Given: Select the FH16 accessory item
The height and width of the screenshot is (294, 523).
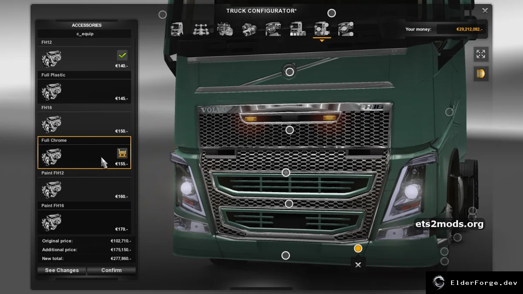Looking at the screenshot, I should [x=84, y=120].
